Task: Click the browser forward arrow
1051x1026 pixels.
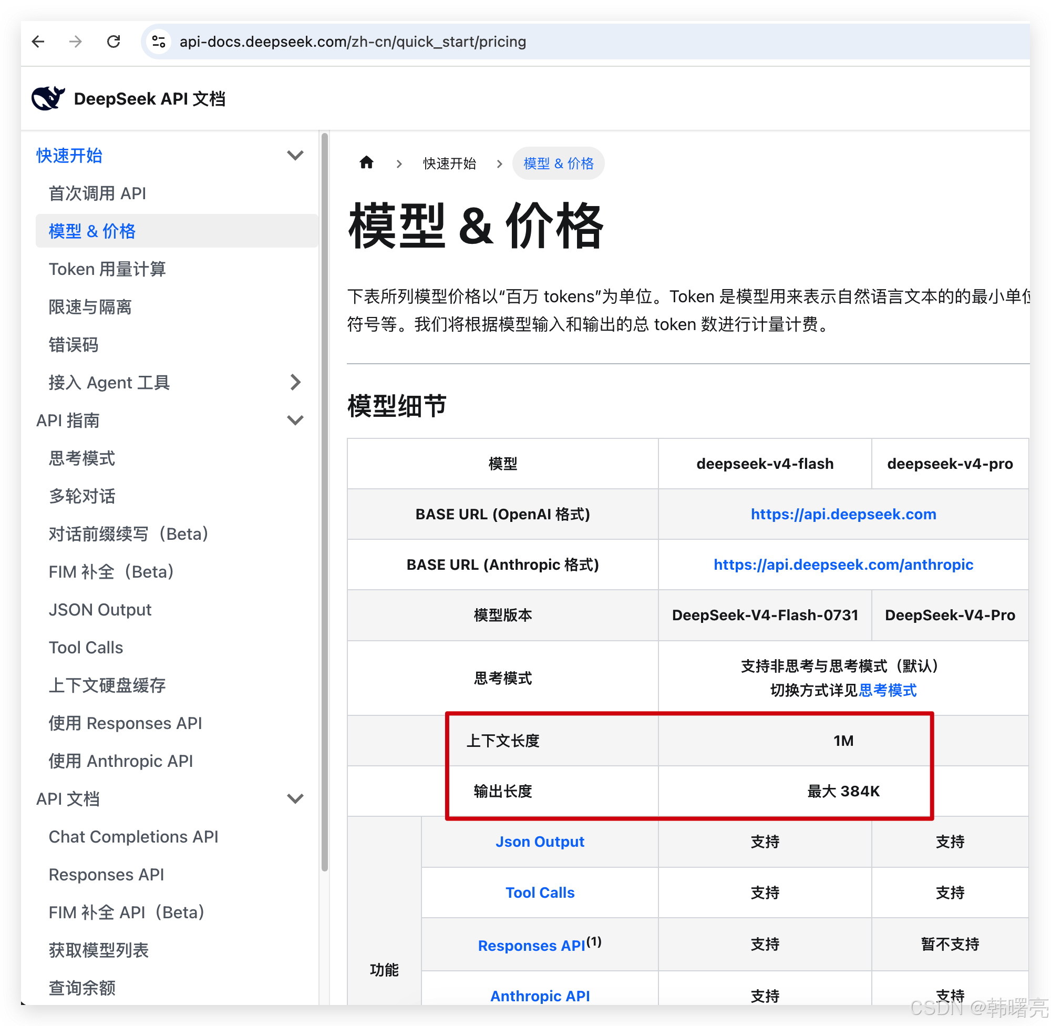Action: tap(76, 42)
